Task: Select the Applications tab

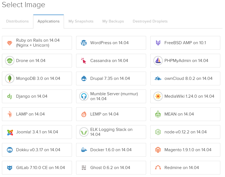Action: point(49,21)
